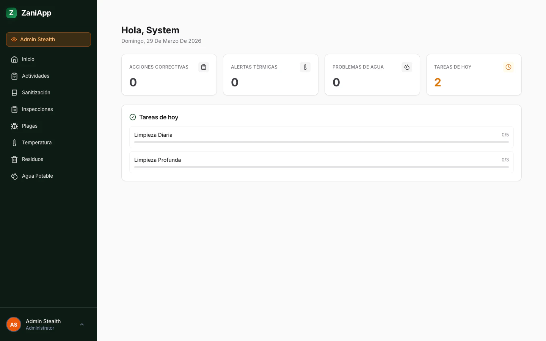Open the Inicio menu item
Image resolution: width=546 pixels, height=341 pixels.
pyautogui.click(x=49, y=59)
